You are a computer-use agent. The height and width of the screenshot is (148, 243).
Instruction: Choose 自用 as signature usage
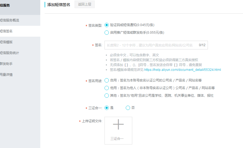click(x=107, y=80)
